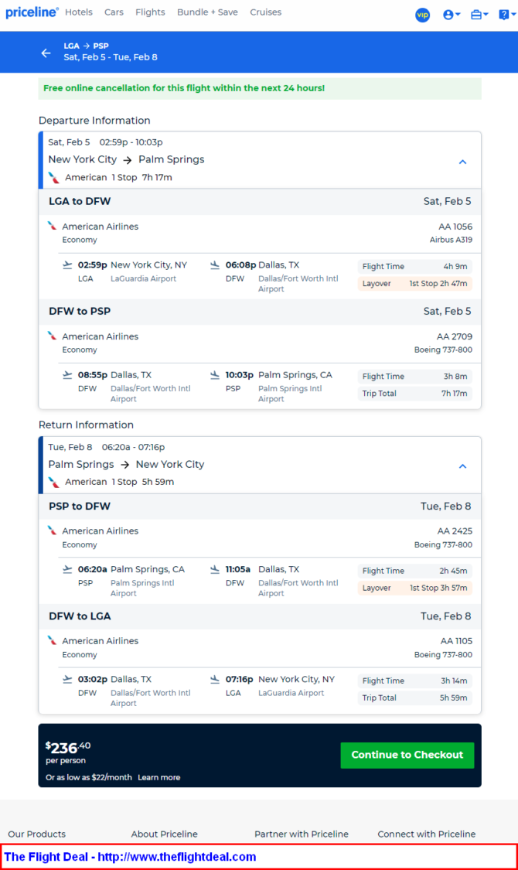This screenshot has width=518, height=870.
Task: Open the help question mark menu
Action: click(507, 15)
